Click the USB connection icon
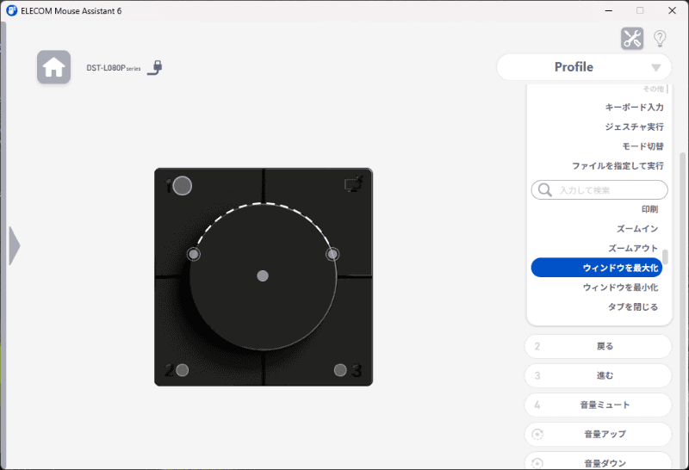689x470 pixels. point(155,68)
